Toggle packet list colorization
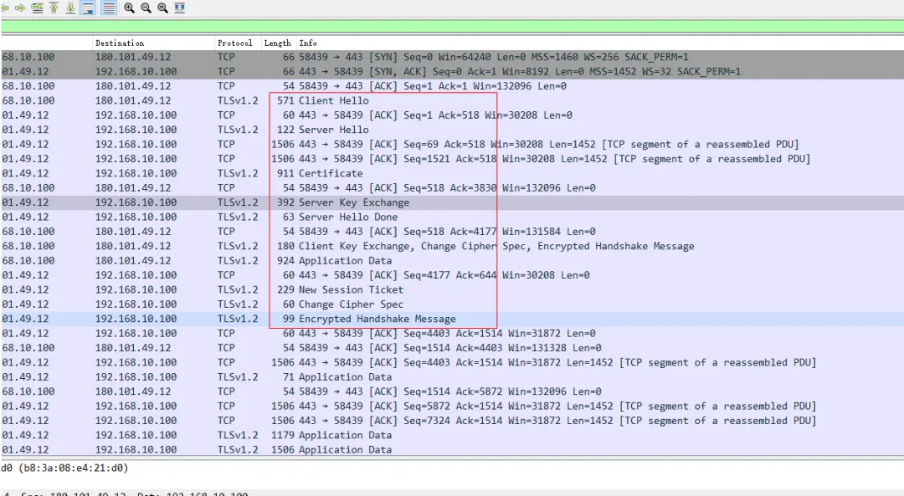This screenshot has width=904, height=496. tap(108, 8)
